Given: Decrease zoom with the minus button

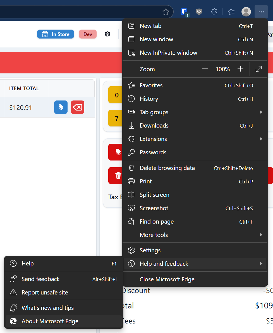Looking at the screenshot, I should click(x=205, y=69).
